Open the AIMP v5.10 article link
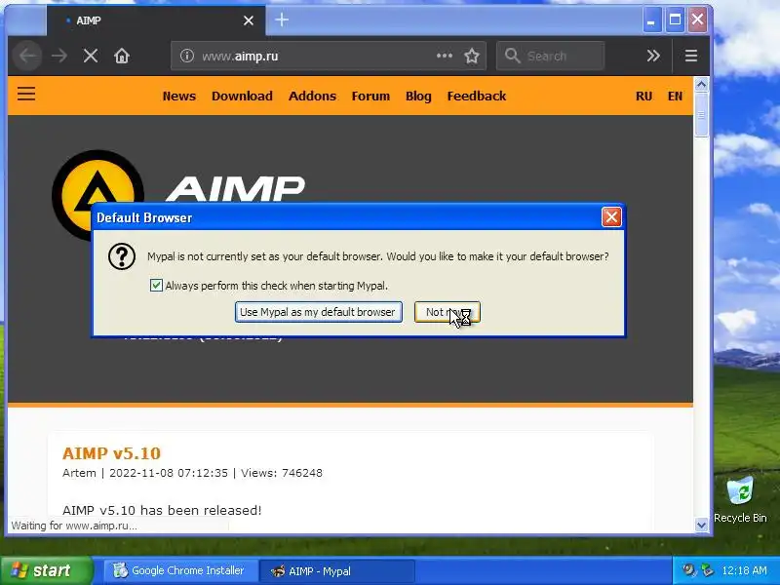The image size is (780, 585). (x=111, y=453)
